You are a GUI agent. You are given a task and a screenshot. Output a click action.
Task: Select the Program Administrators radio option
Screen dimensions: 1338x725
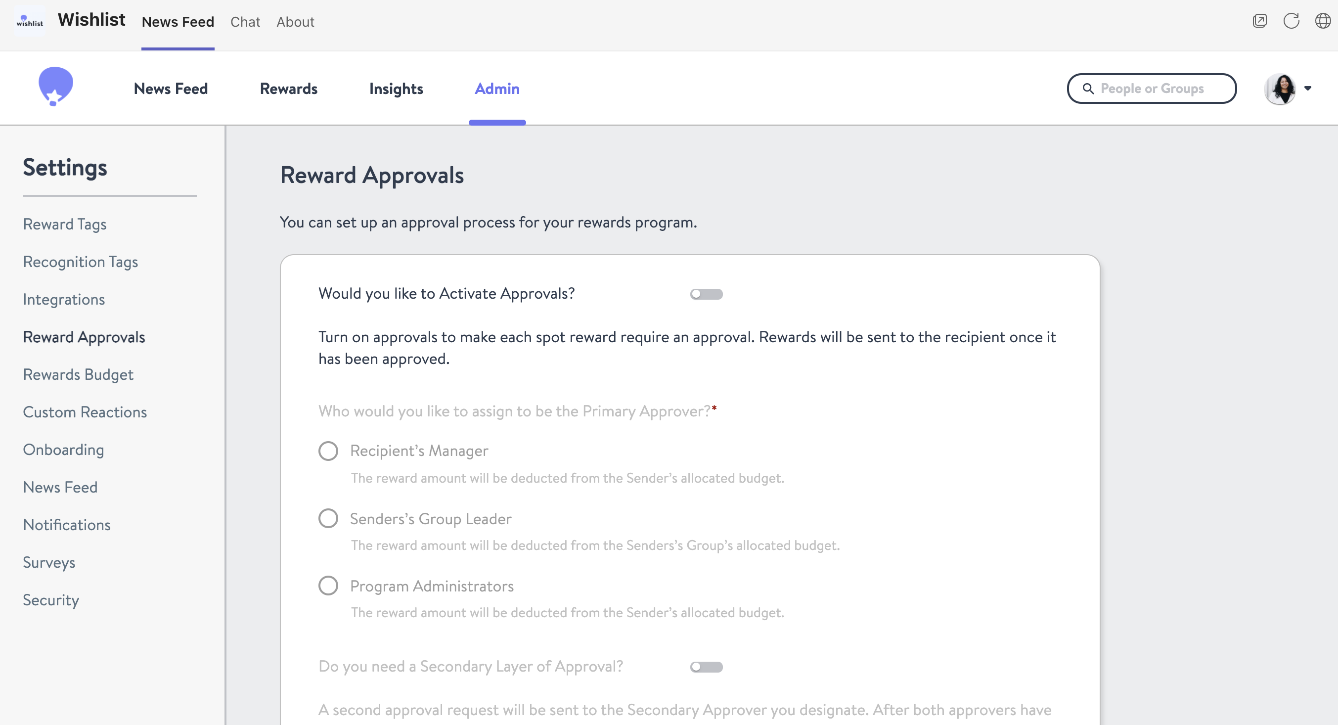(x=328, y=586)
